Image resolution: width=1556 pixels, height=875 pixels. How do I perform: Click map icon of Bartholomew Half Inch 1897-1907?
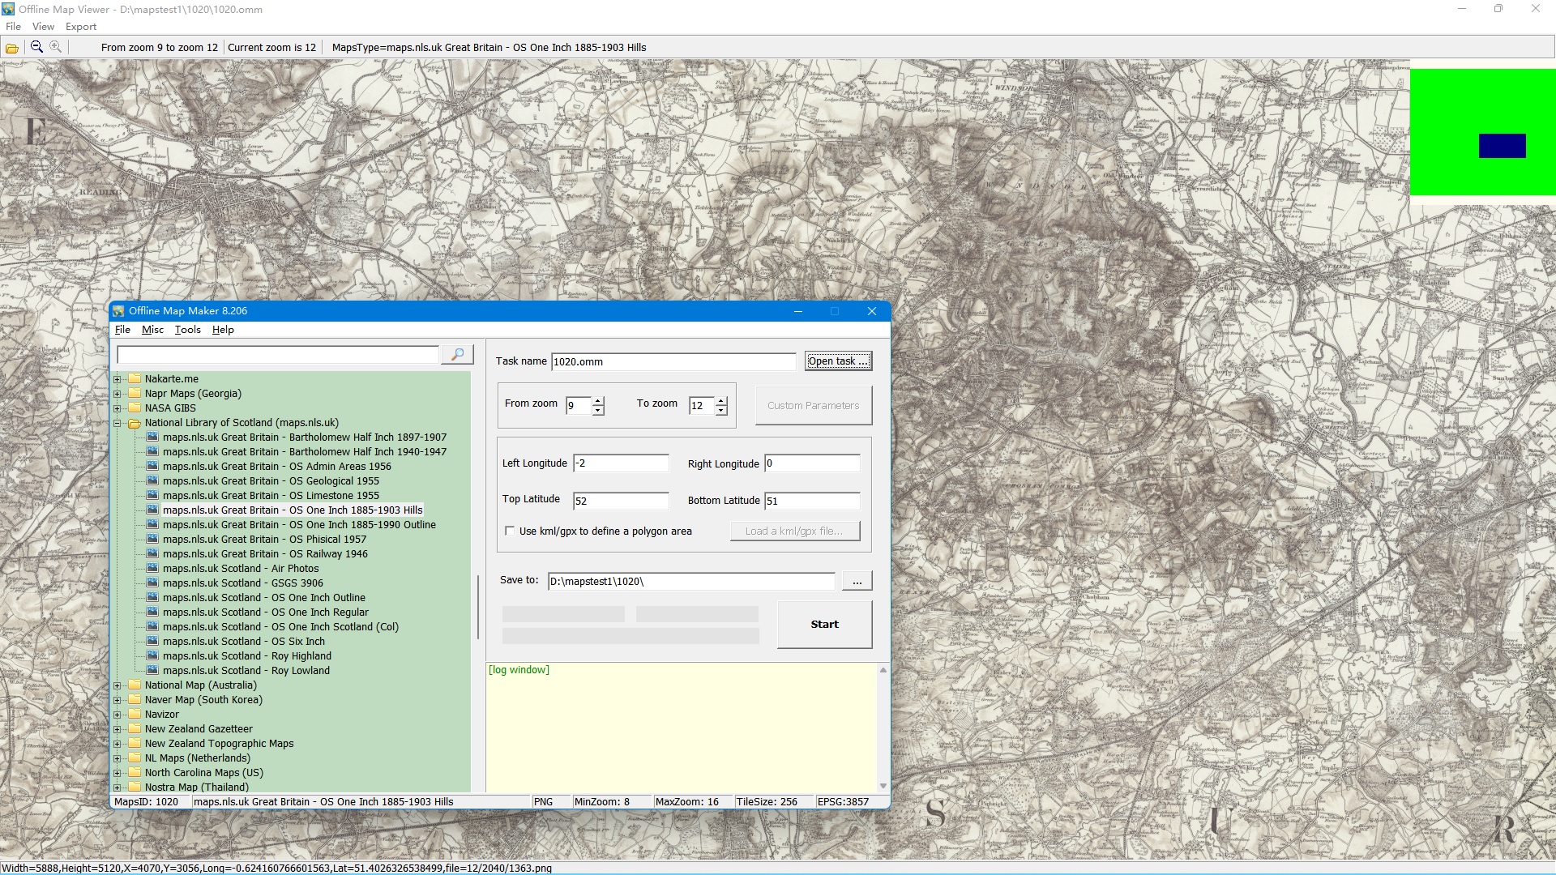[x=152, y=437]
